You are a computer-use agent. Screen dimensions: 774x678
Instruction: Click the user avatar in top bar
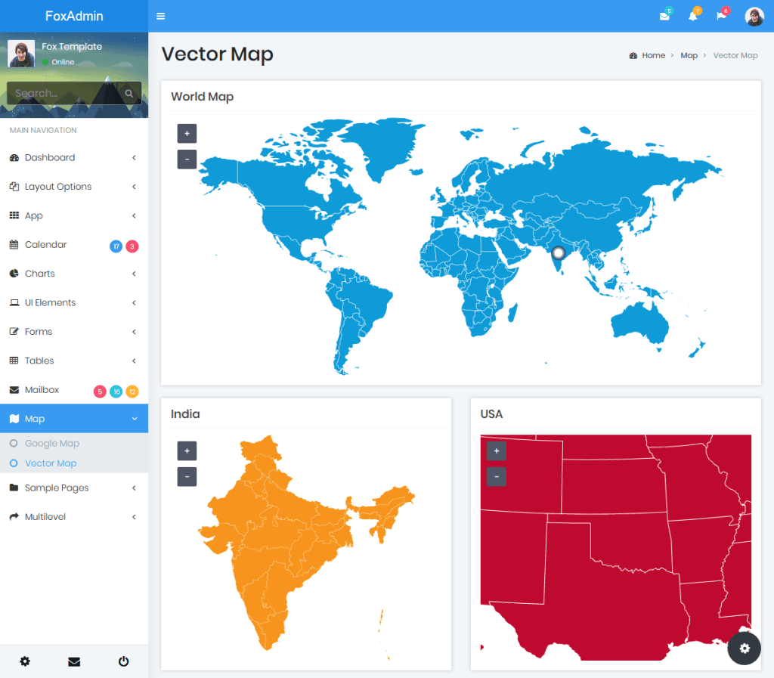coord(754,17)
